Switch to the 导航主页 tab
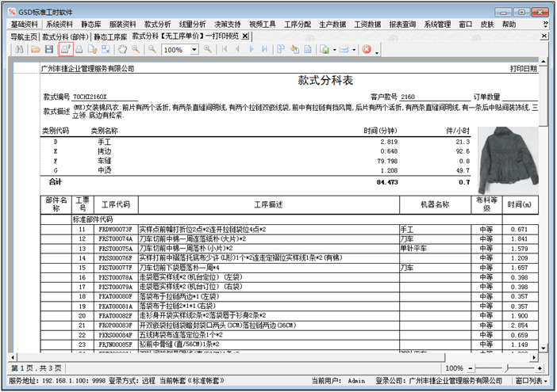This screenshot has width=557, height=392. tap(24, 37)
